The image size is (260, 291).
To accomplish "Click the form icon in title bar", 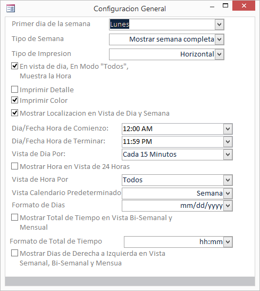I will 11,9.
